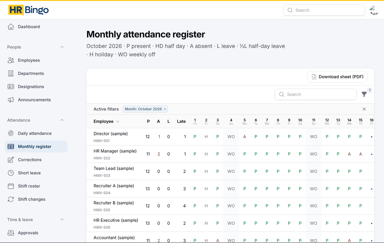
Task: Clear all active filters with X
Action: pyautogui.click(x=364, y=109)
